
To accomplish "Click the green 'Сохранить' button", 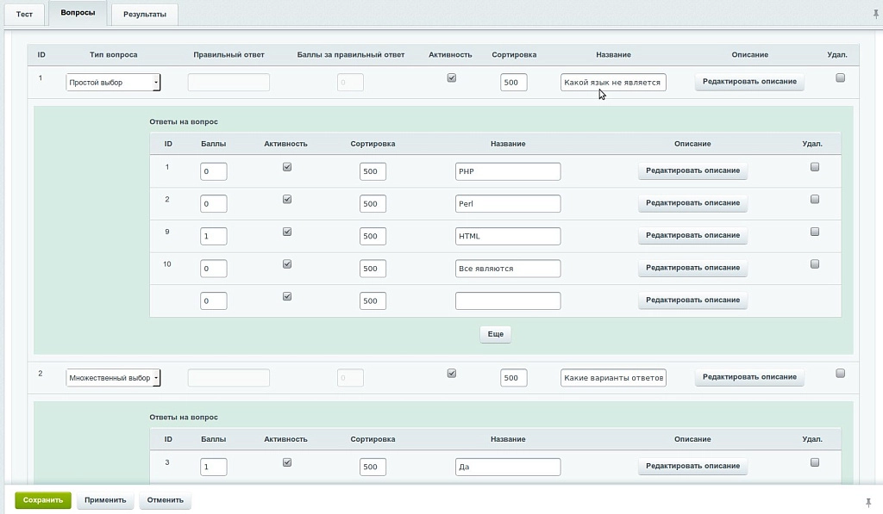I will [43, 500].
